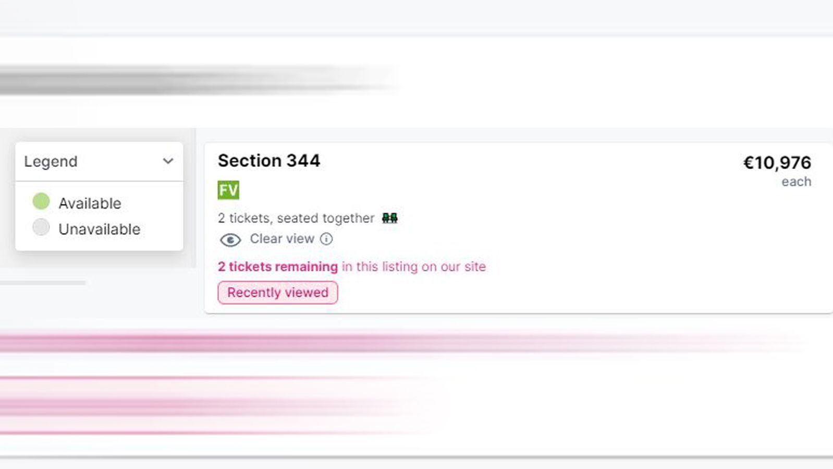Click the green Available status circle

point(41,201)
